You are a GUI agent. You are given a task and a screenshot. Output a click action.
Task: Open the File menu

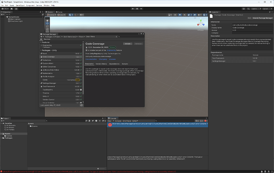(2, 6)
